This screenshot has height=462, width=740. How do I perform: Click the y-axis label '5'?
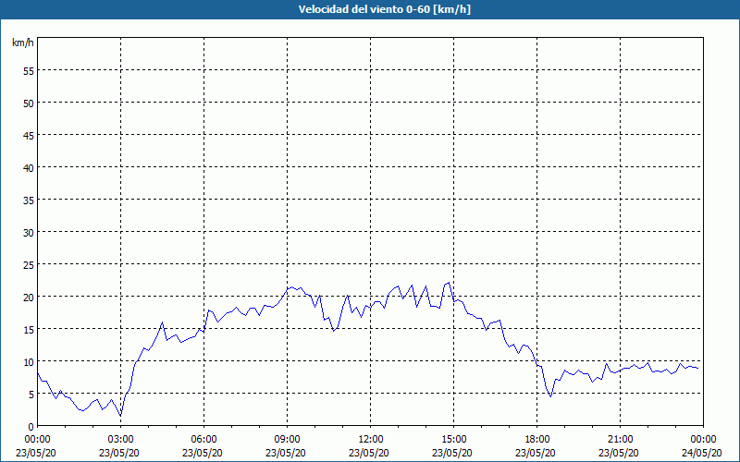coord(31,395)
